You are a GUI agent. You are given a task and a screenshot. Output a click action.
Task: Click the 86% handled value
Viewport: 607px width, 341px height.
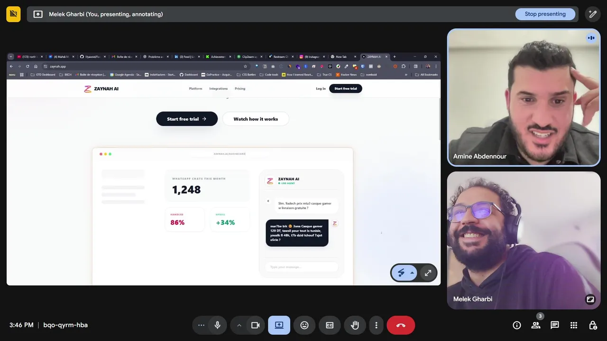click(177, 223)
